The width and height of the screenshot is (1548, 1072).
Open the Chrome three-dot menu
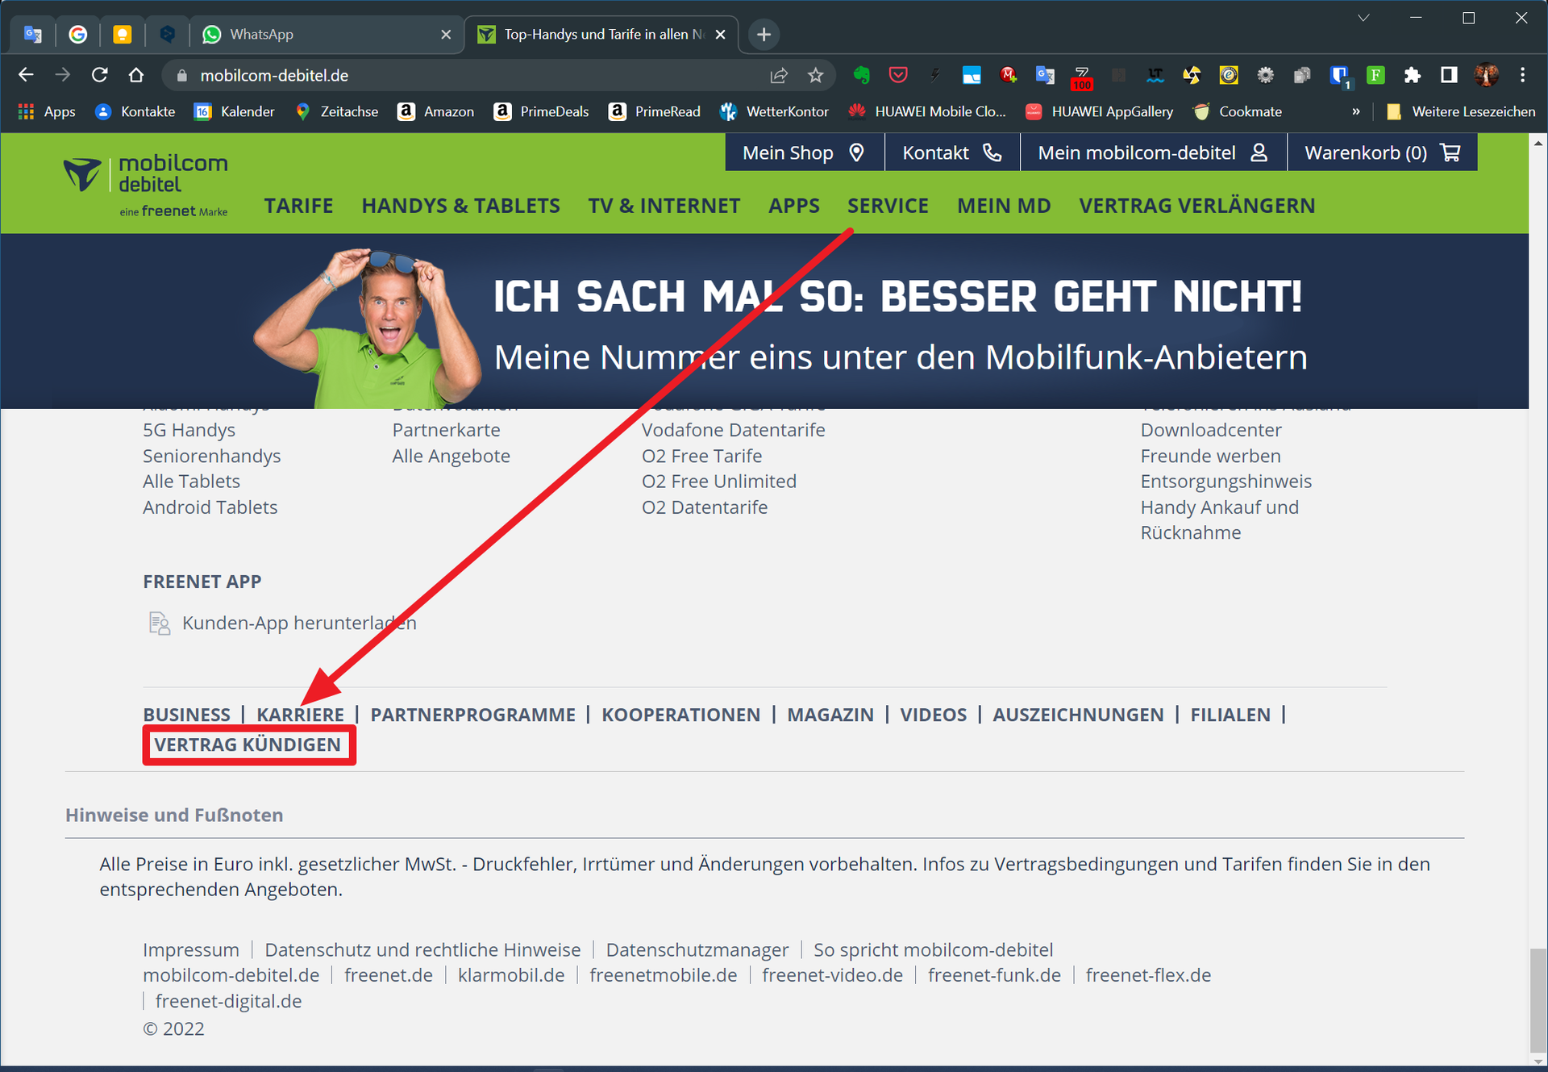pyautogui.click(x=1522, y=75)
